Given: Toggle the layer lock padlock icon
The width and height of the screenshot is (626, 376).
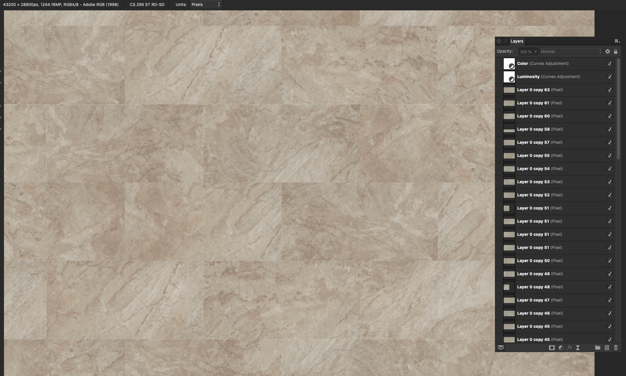Looking at the screenshot, I should 616,51.
